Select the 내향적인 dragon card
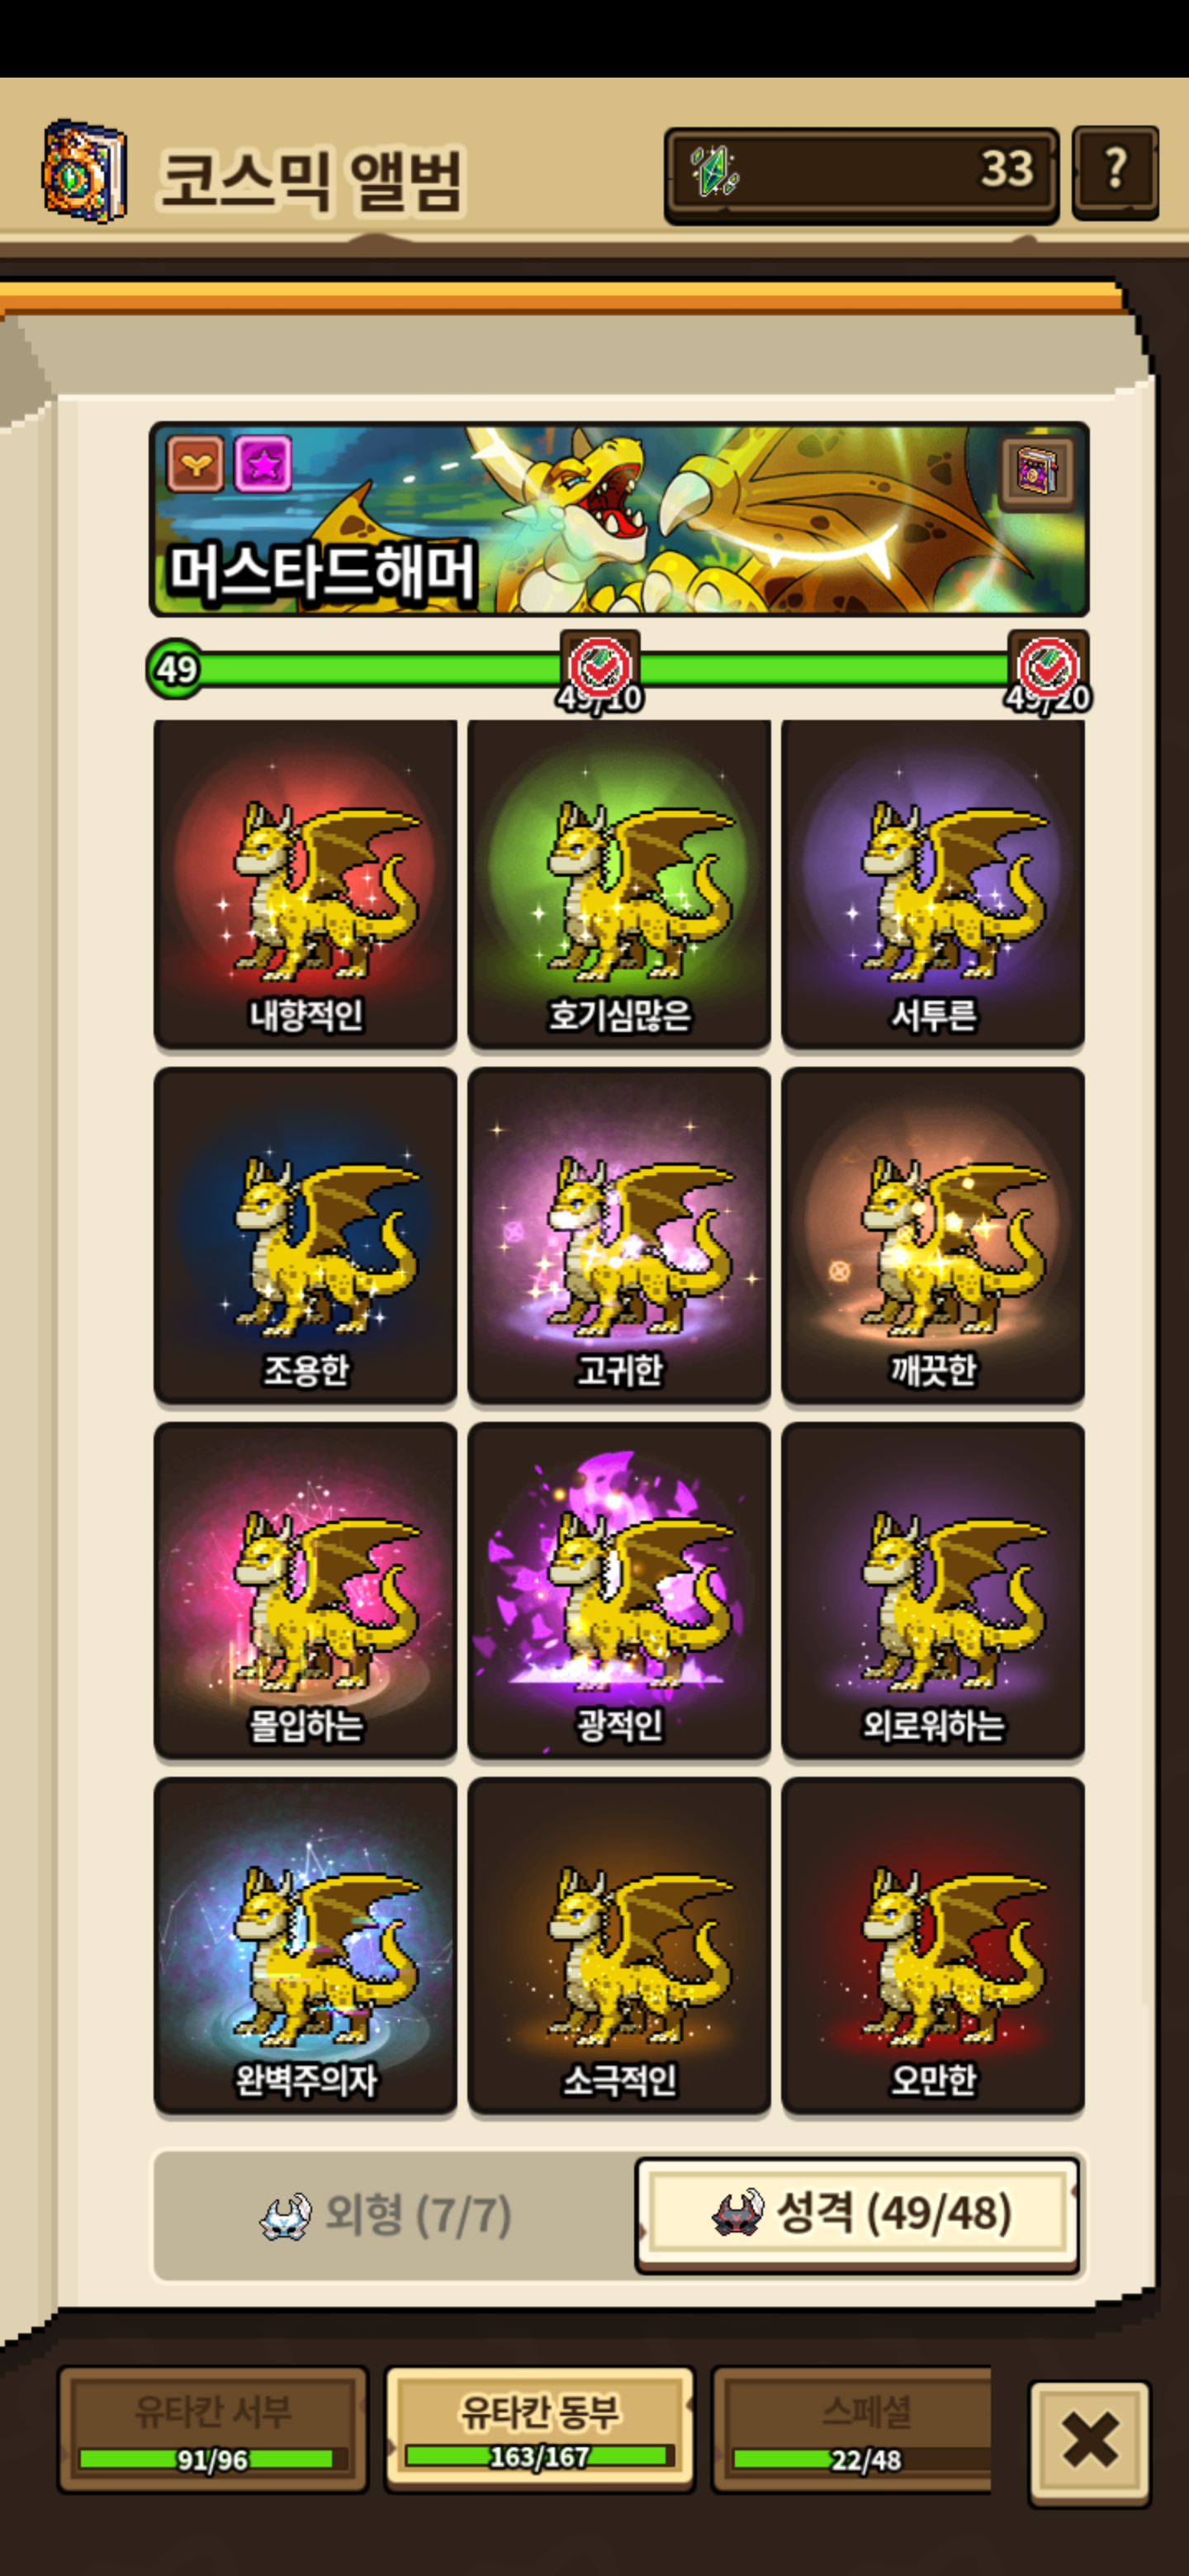 pyautogui.click(x=305, y=883)
